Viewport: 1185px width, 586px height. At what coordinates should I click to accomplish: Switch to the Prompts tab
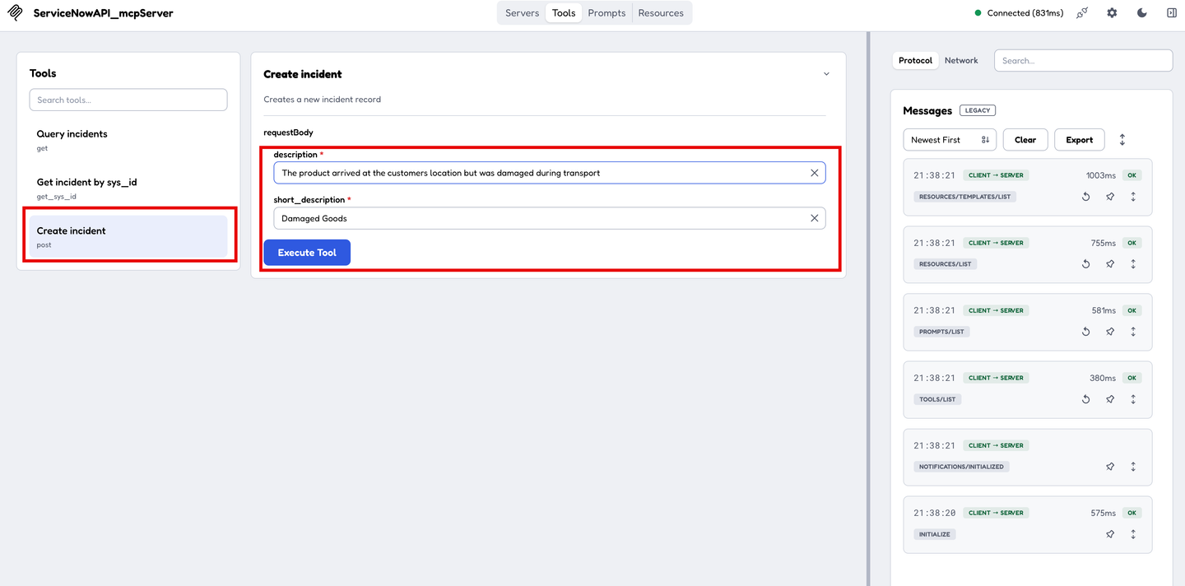(x=606, y=13)
